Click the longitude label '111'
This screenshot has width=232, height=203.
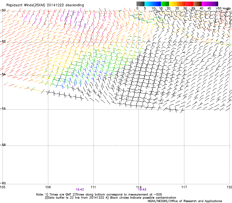coord(93,187)
